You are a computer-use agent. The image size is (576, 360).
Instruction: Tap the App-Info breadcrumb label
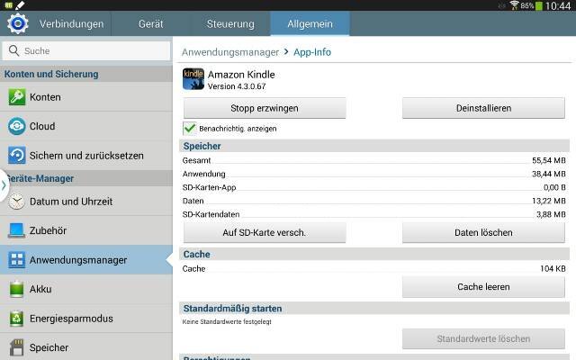312,52
